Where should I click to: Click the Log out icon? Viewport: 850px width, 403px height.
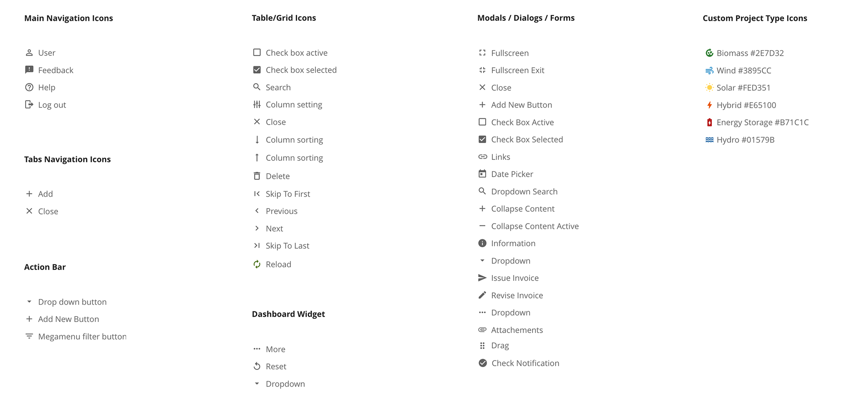[x=29, y=105]
